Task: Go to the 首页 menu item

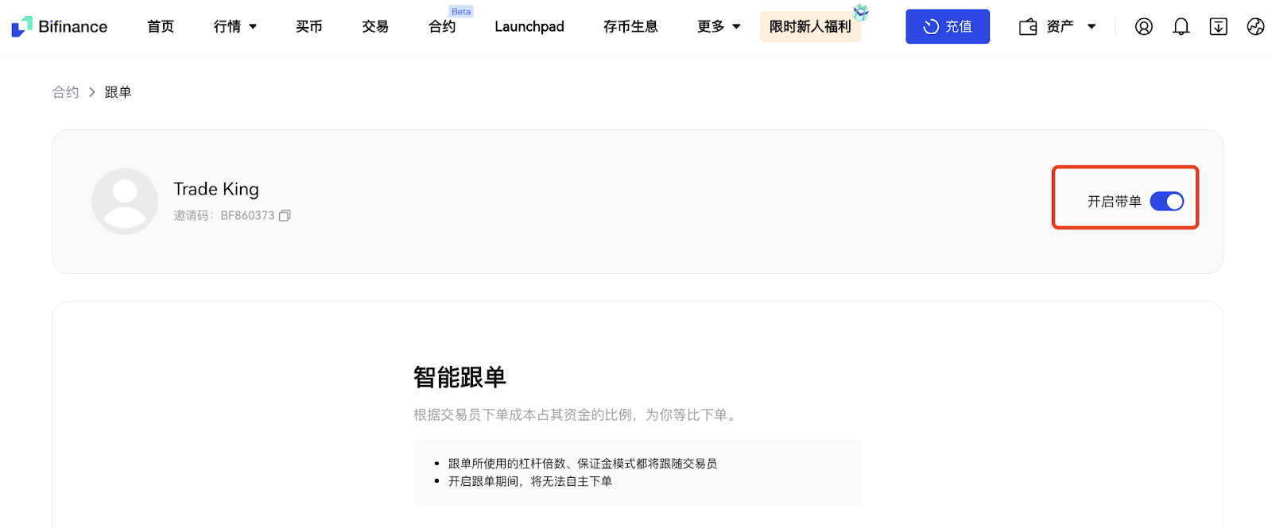Action: click(161, 27)
